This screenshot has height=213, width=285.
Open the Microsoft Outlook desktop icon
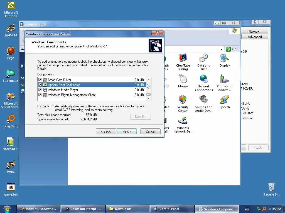point(11,9)
